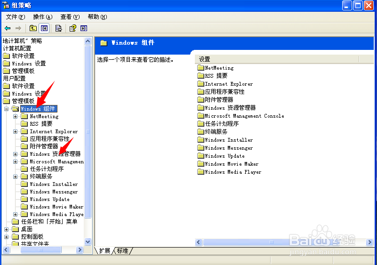Image resolution: width=377 pixels, height=265 pixels.
Task: Click folder icon beside 桌面 in tree
Action: (x=15, y=229)
